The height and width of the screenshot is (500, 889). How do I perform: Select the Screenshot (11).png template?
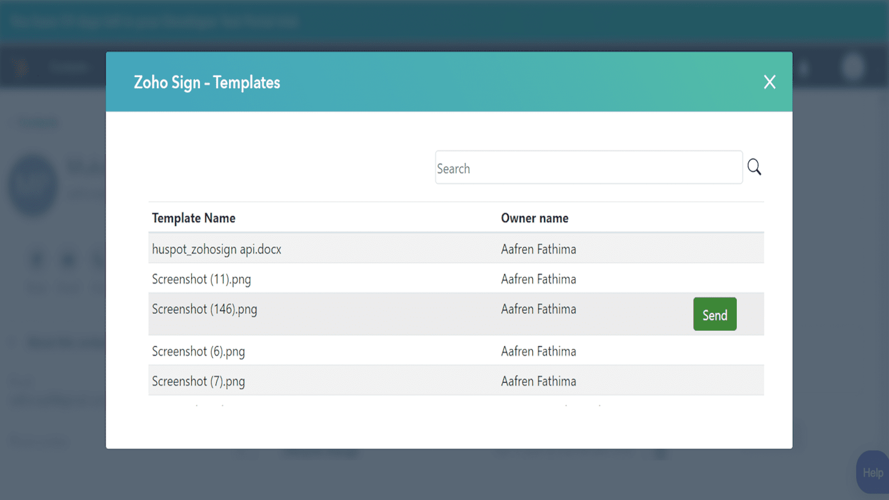(201, 279)
